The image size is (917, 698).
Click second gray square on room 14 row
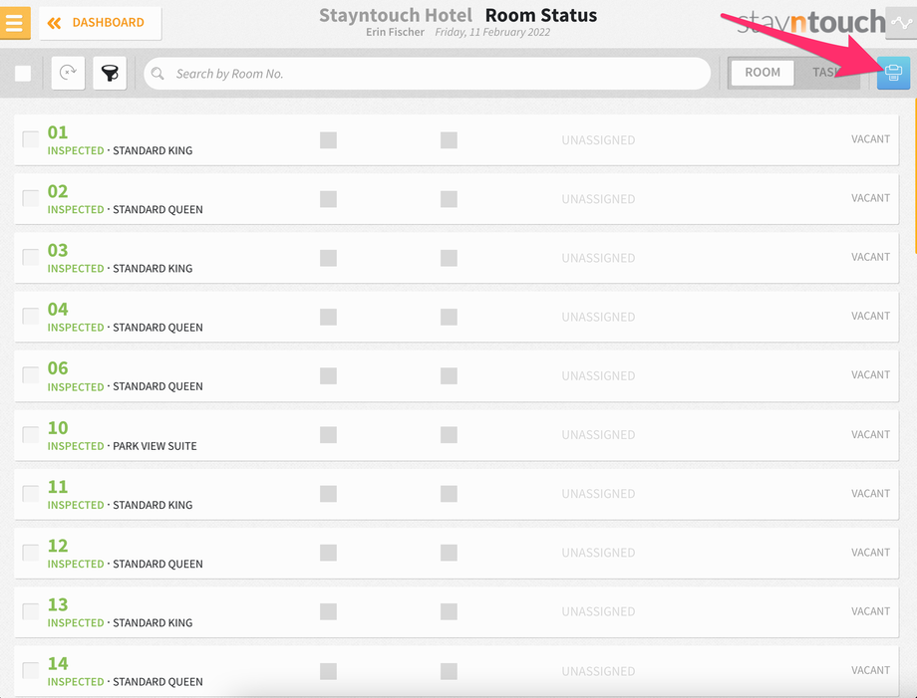(449, 671)
